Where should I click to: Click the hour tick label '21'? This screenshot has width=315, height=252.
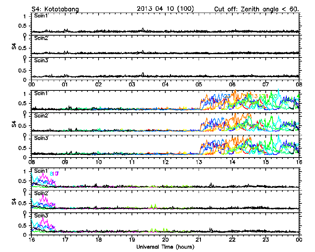pos(199,239)
